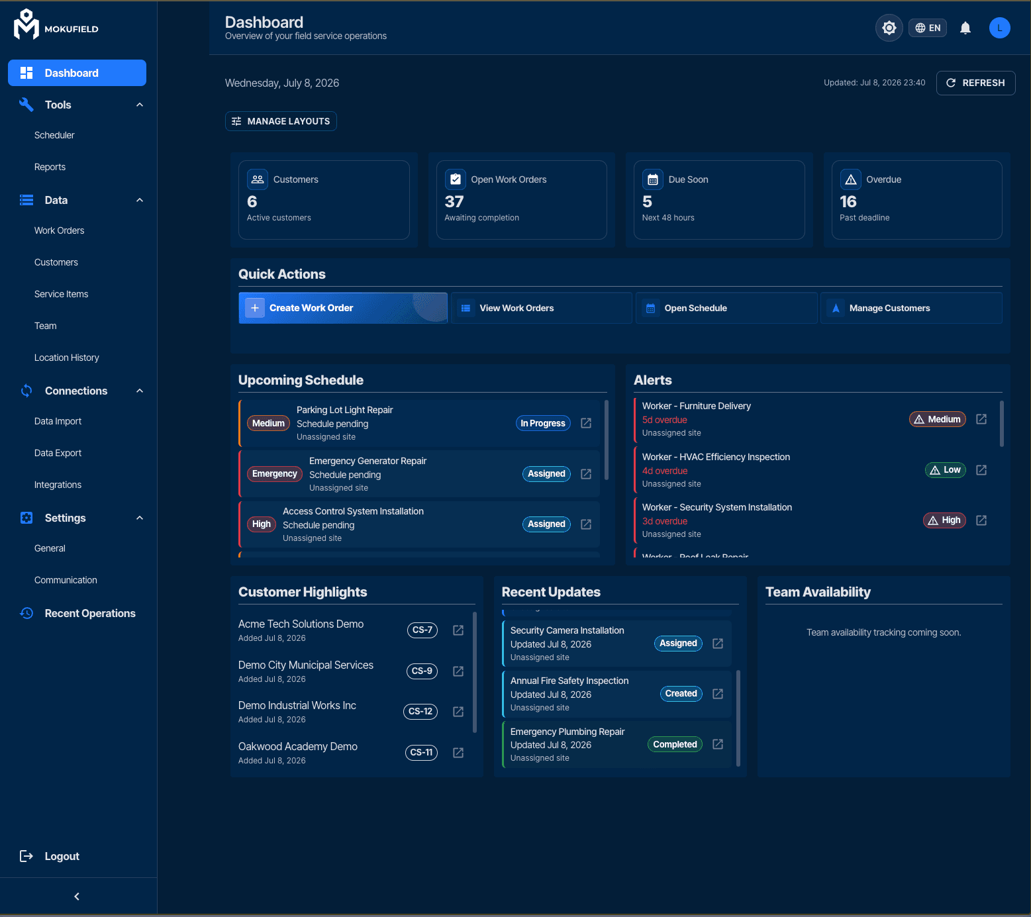The image size is (1031, 917).
Task: Open Security Camera Installation update link icon
Action: pyautogui.click(x=718, y=644)
